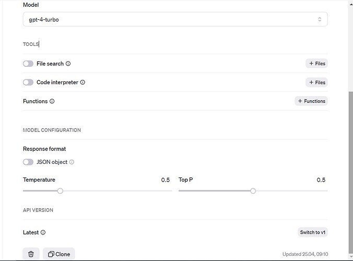Click the JSON object info icon

[x=72, y=162]
